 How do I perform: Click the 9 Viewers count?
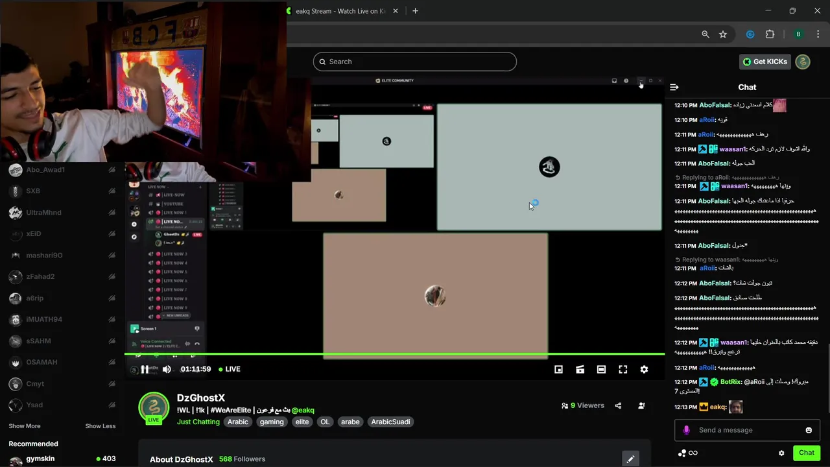point(583,405)
